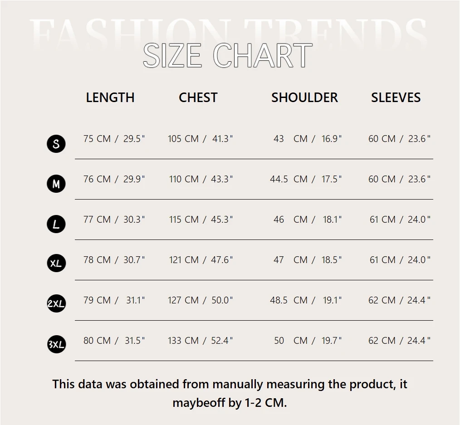The image size is (460, 425).
Task: Select the 110 CM / 43.3" chest value
Action: click(x=201, y=179)
